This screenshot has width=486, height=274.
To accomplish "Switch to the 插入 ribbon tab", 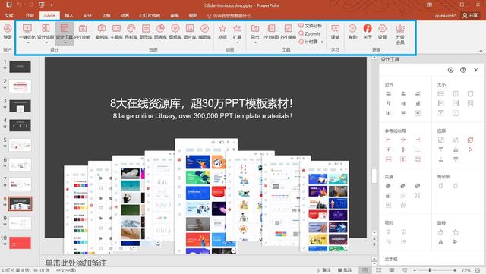I will 69,15.
